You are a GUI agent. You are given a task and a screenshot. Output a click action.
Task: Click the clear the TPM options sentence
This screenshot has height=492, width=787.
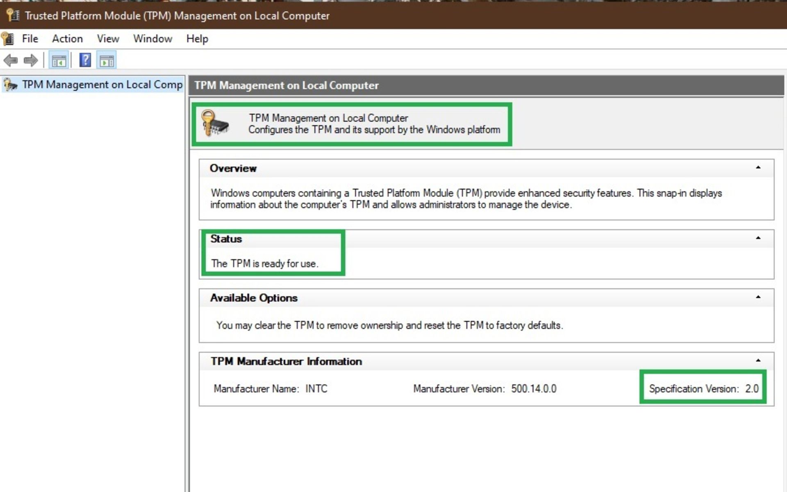389,325
